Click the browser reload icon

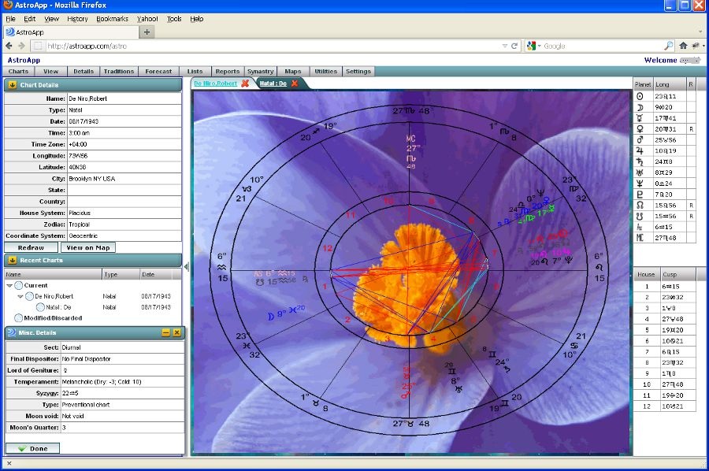coord(514,46)
